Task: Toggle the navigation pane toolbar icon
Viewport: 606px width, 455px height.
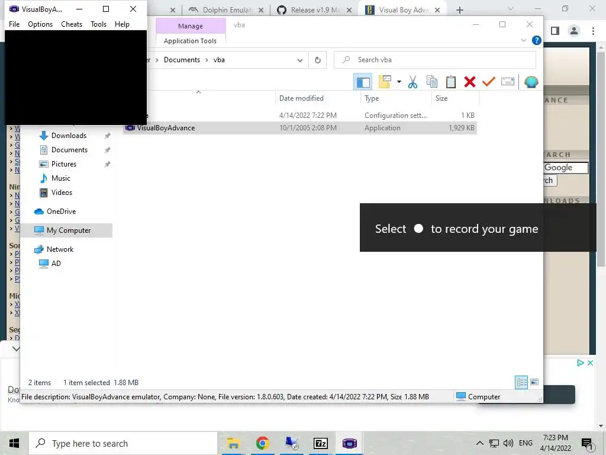Action: click(363, 82)
